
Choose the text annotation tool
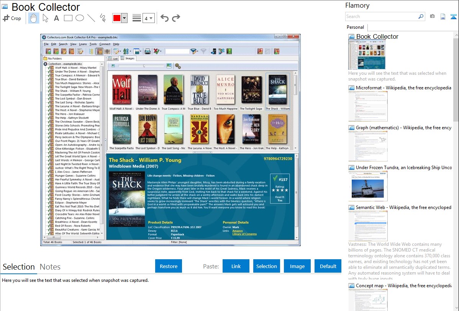coord(56,18)
